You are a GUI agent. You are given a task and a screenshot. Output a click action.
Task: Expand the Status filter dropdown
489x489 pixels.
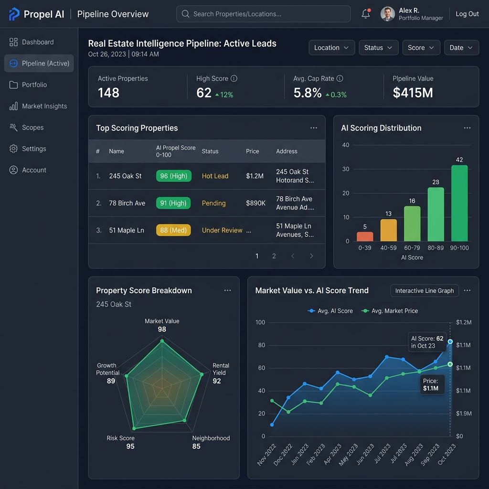click(378, 48)
